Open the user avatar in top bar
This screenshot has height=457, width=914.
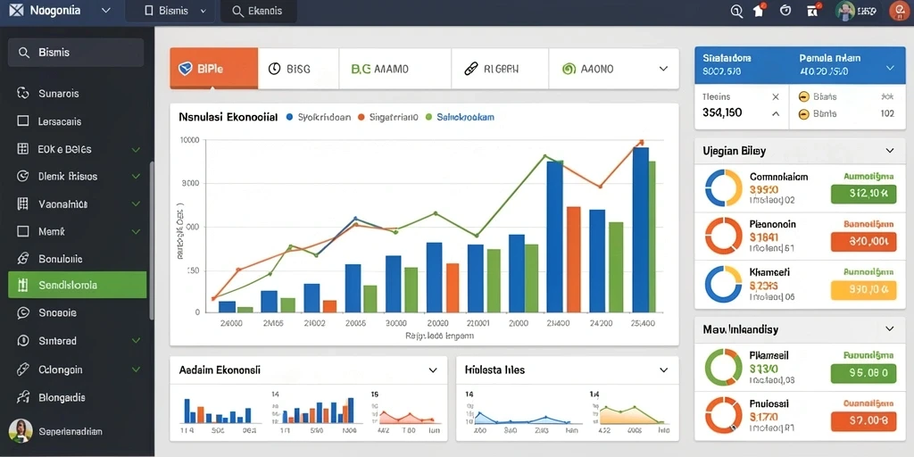click(844, 11)
